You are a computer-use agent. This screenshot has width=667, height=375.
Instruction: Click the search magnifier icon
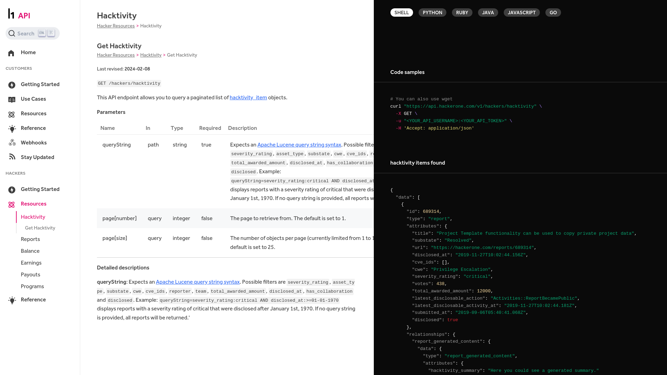pyautogui.click(x=12, y=33)
